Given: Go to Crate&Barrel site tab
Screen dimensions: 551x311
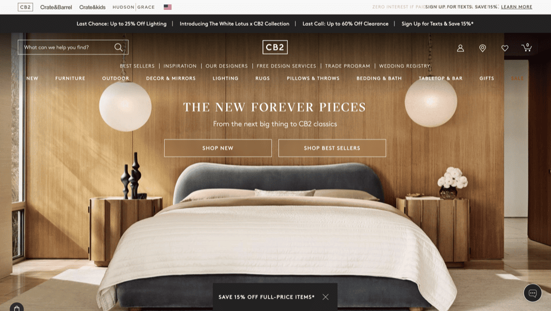Looking at the screenshot, I should [x=56, y=7].
